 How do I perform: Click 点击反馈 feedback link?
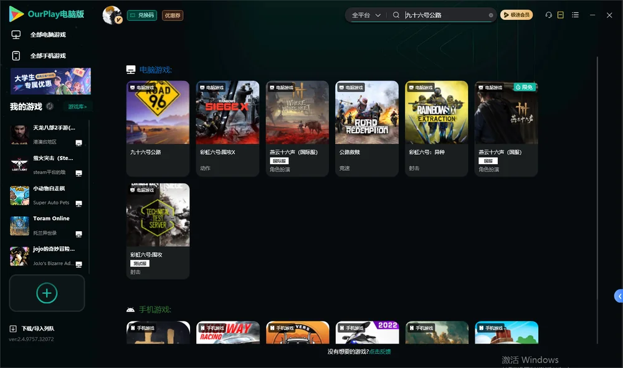(x=380, y=352)
